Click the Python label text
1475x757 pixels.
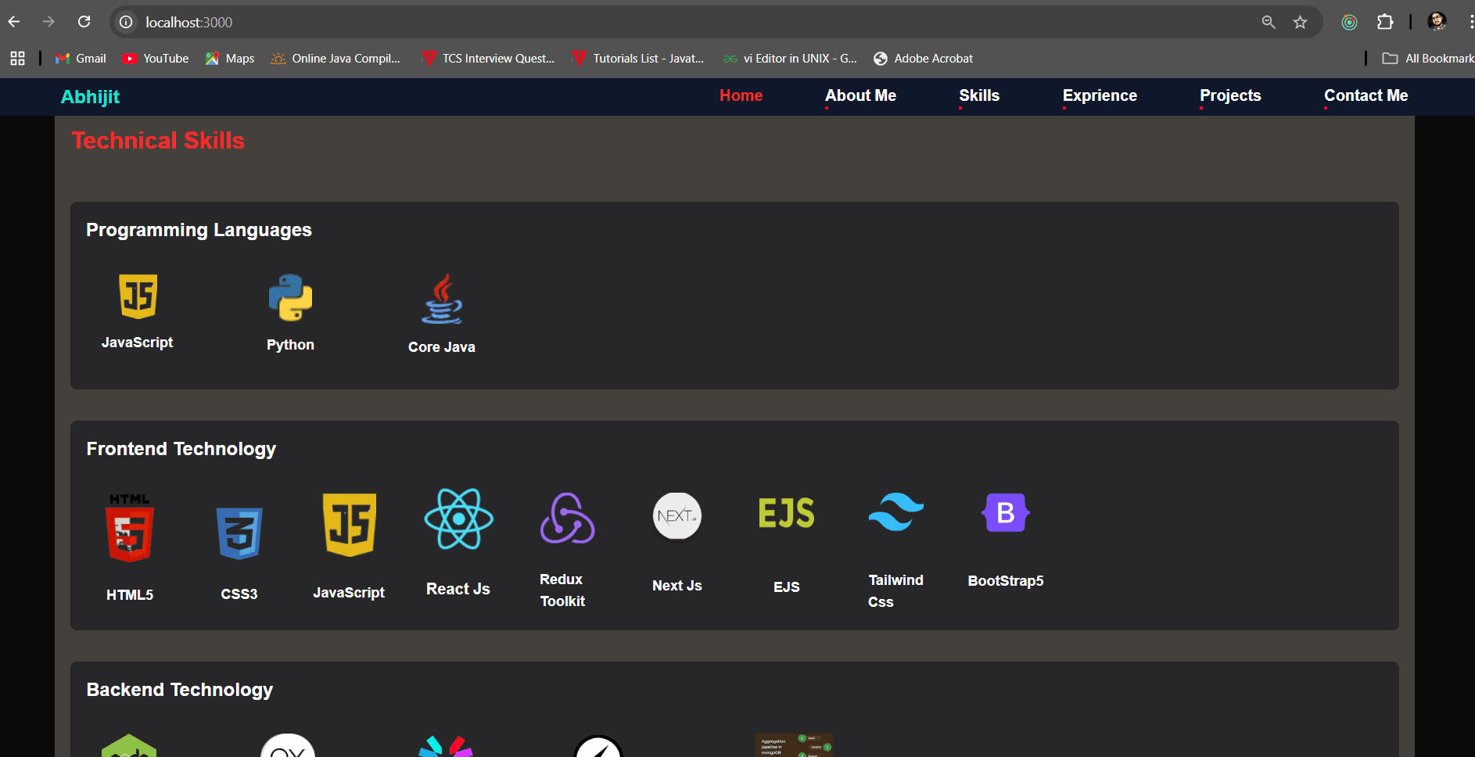(x=291, y=345)
